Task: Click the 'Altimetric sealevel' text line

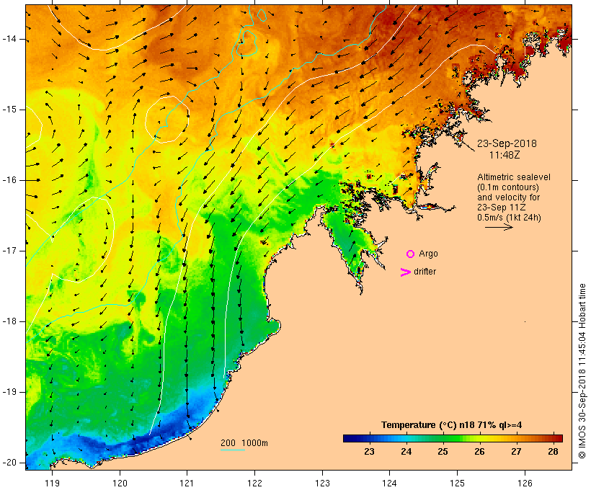Action: click(x=514, y=177)
